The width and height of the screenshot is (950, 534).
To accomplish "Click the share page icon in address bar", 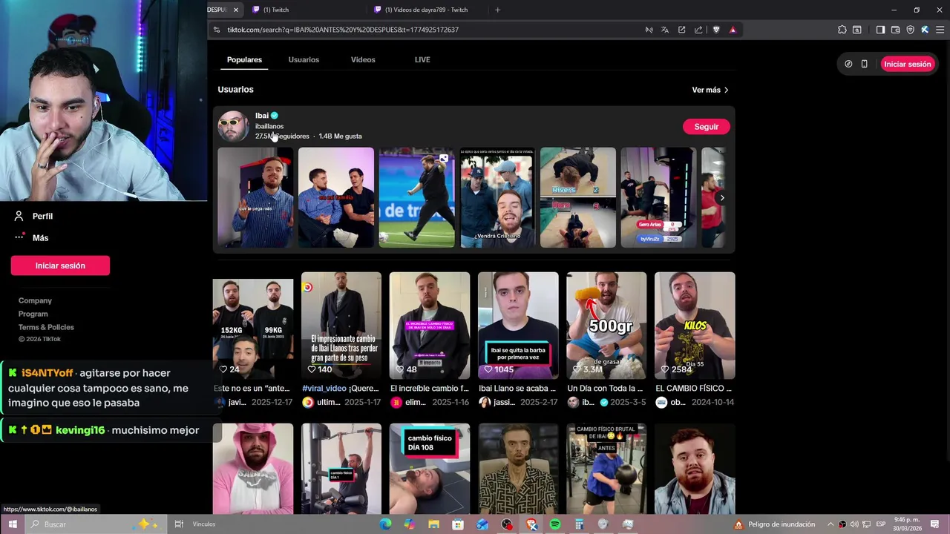I will (698, 30).
